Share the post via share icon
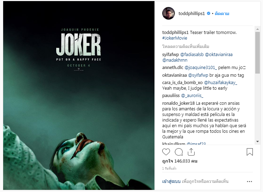The image size is (263, 192). (x=191, y=152)
